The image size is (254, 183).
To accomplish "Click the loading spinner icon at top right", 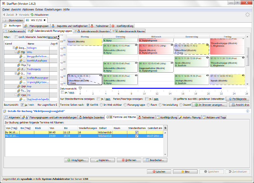I will (x=248, y=15).
